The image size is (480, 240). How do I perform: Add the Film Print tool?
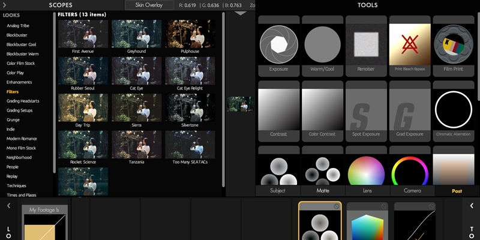click(454, 45)
